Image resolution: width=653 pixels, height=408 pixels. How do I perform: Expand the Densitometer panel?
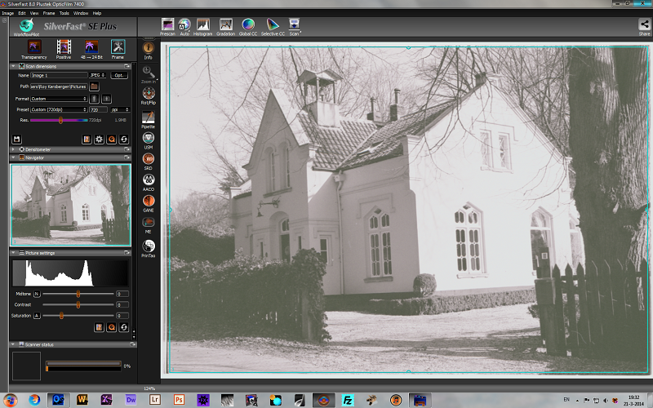[33, 149]
